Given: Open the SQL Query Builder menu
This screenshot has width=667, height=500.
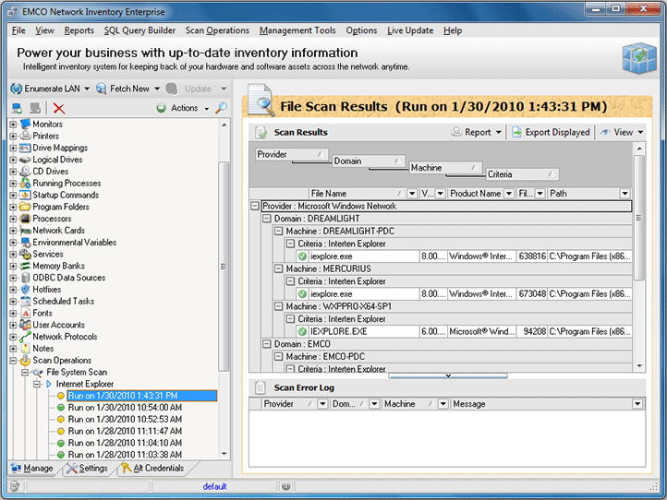Looking at the screenshot, I should pyautogui.click(x=139, y=30).
